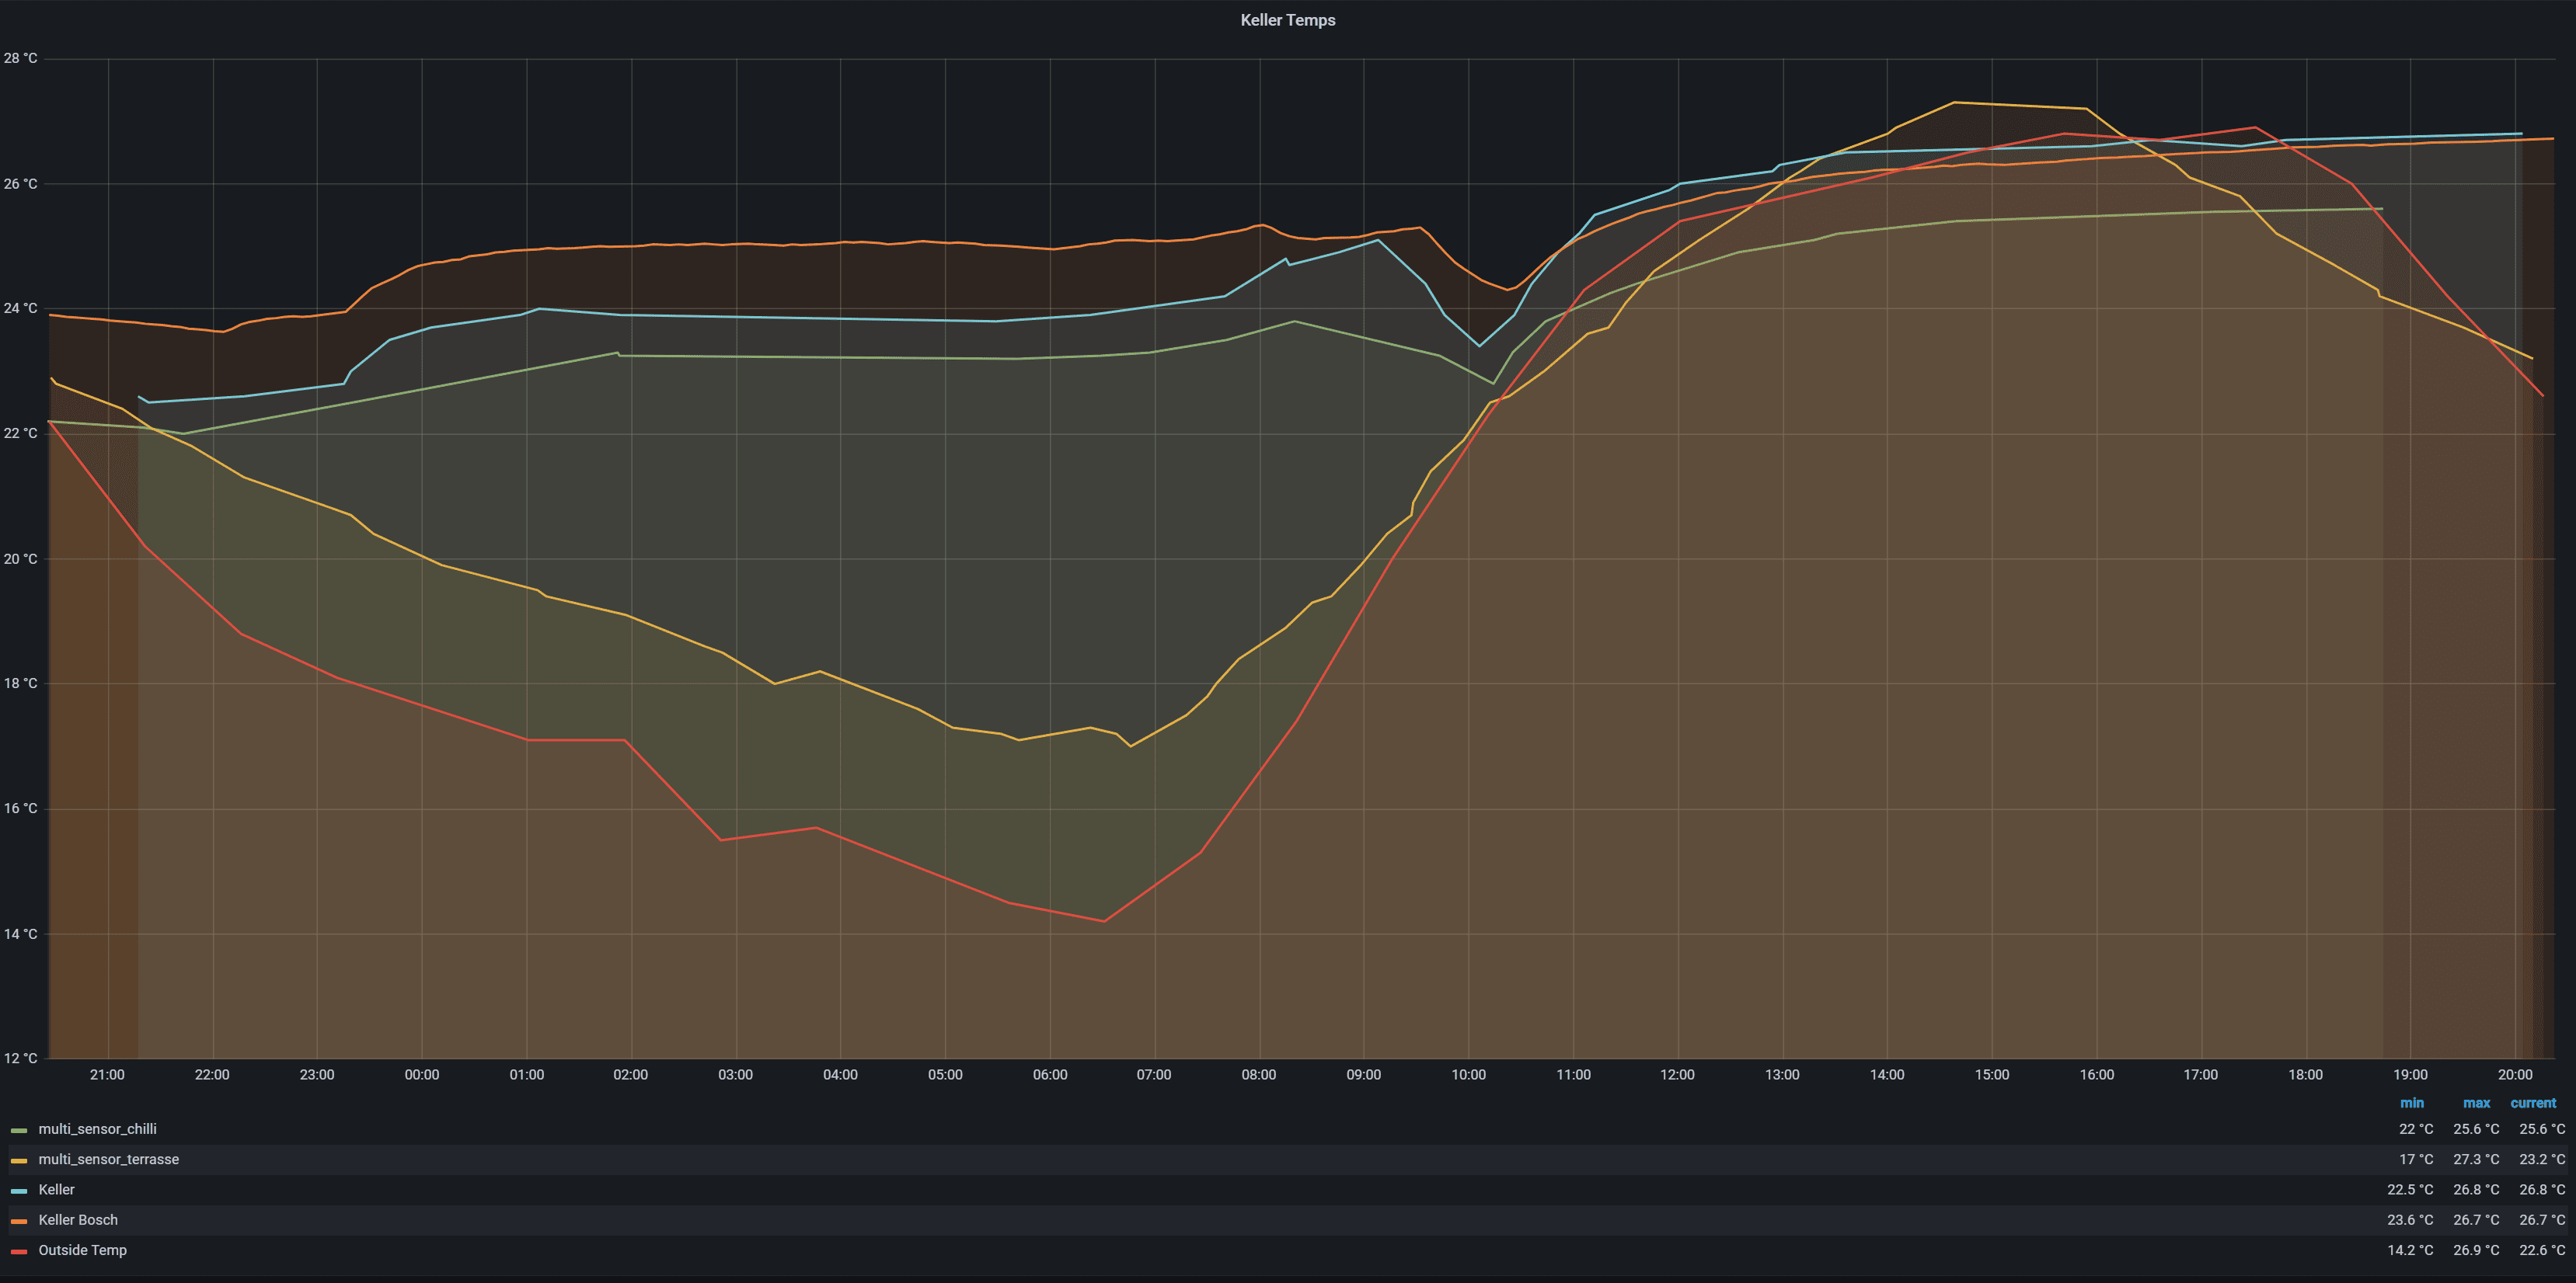Sort legend by max column
Screen dimensions: 2576x1283
(2476, 1103)
